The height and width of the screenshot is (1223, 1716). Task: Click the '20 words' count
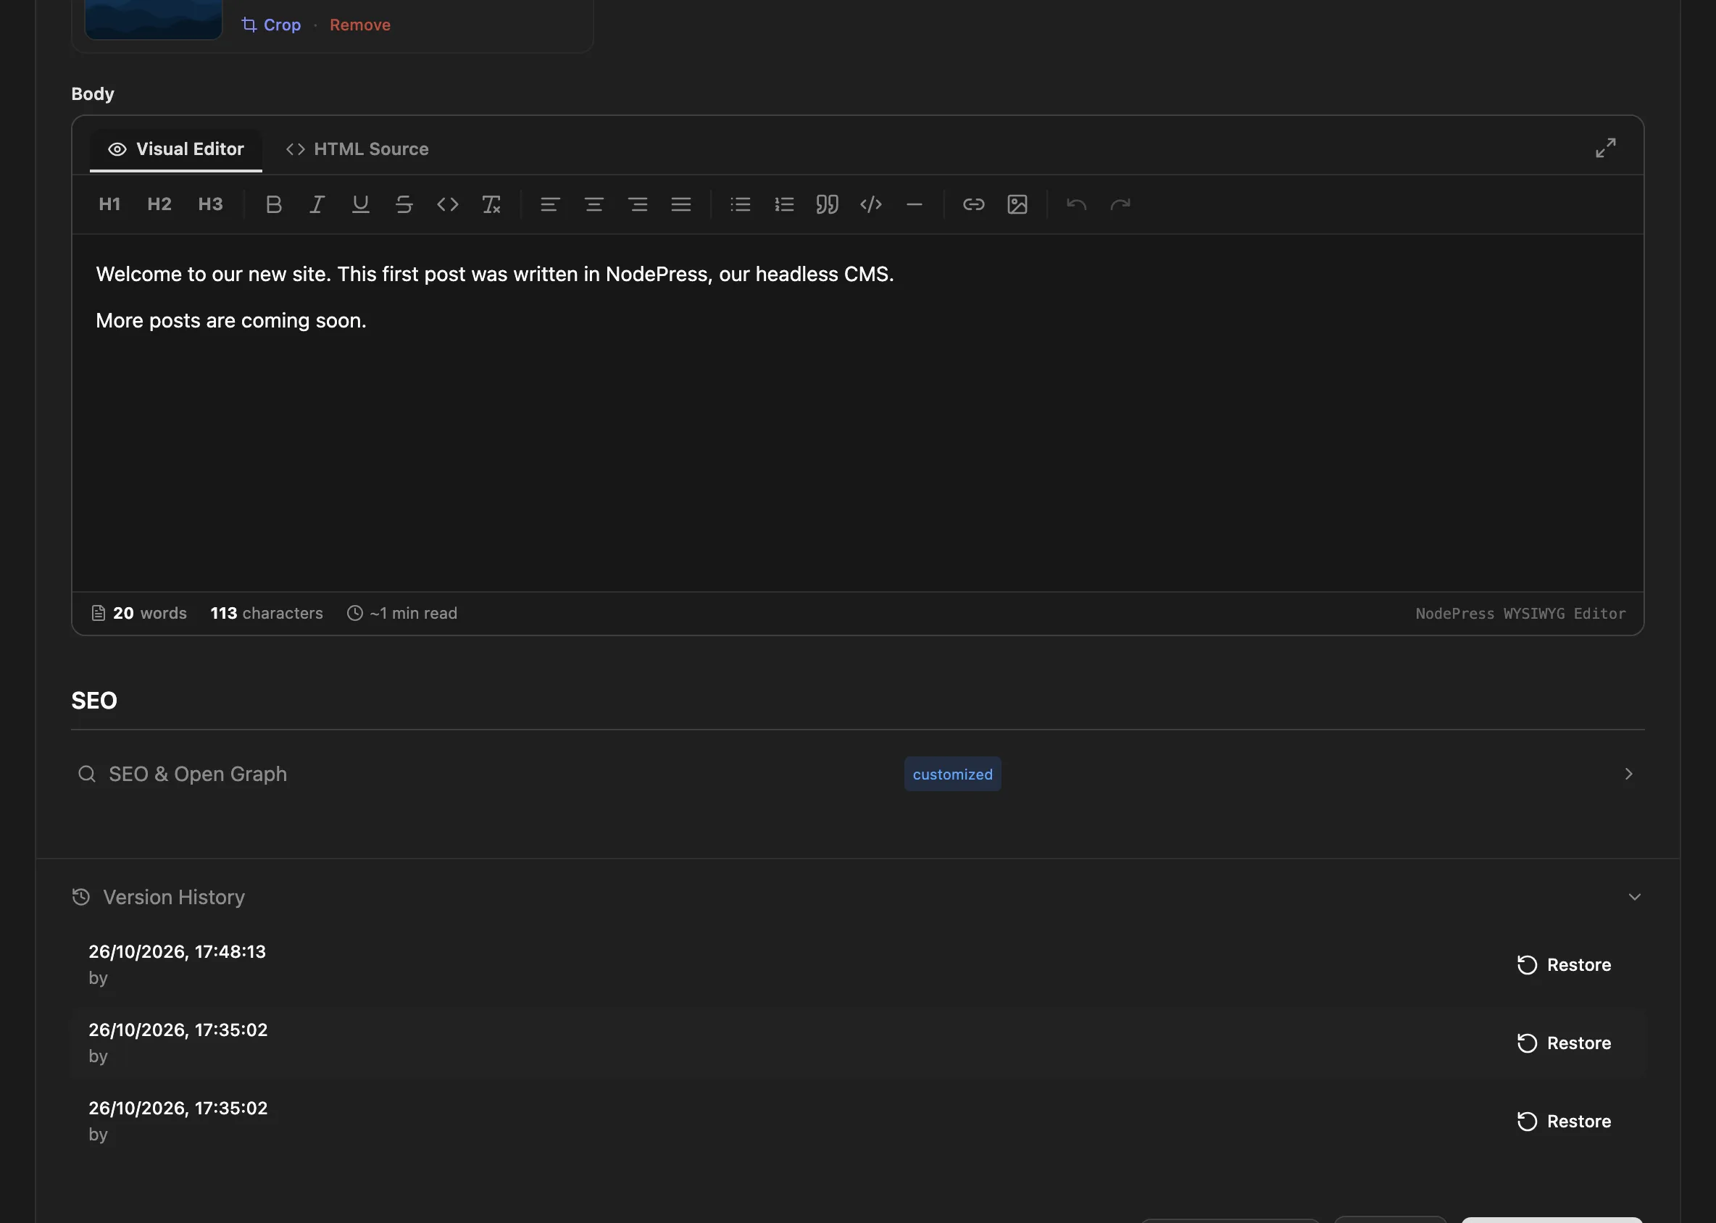coord(150,613)
